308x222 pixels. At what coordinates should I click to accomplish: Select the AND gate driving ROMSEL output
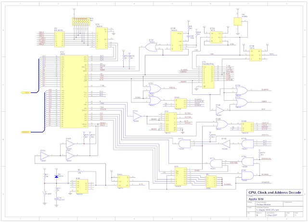(247, 175)
